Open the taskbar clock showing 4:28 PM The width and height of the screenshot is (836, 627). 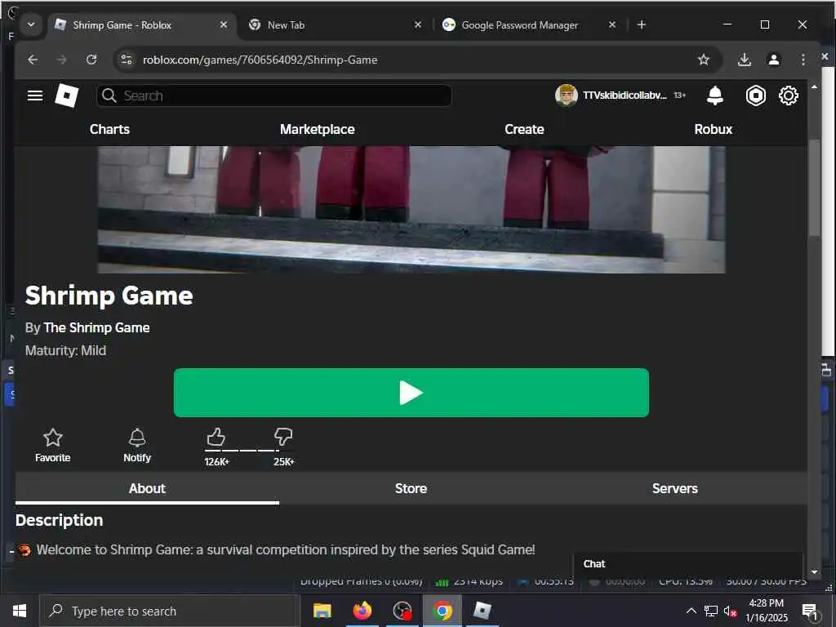766,611
